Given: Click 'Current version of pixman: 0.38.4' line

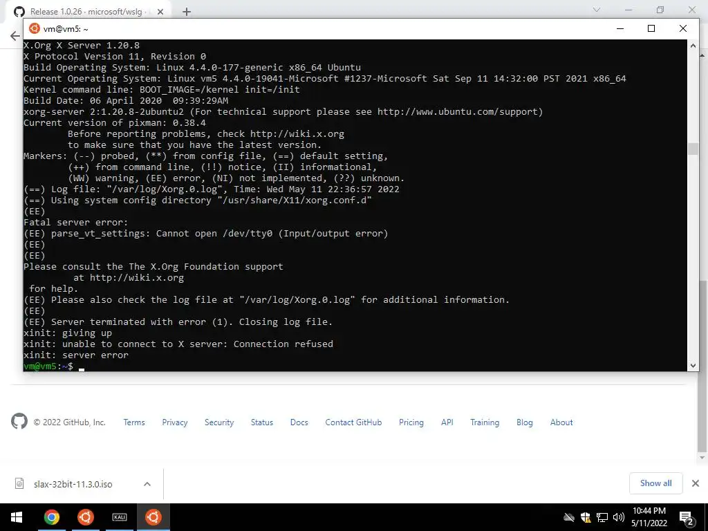Looking at the screenshot, I should click(x=115, y=123).
